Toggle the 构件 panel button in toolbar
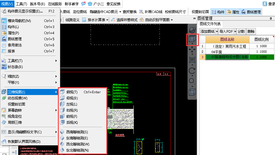This screenshot has width=275, height=155. (x=218, y=12)
